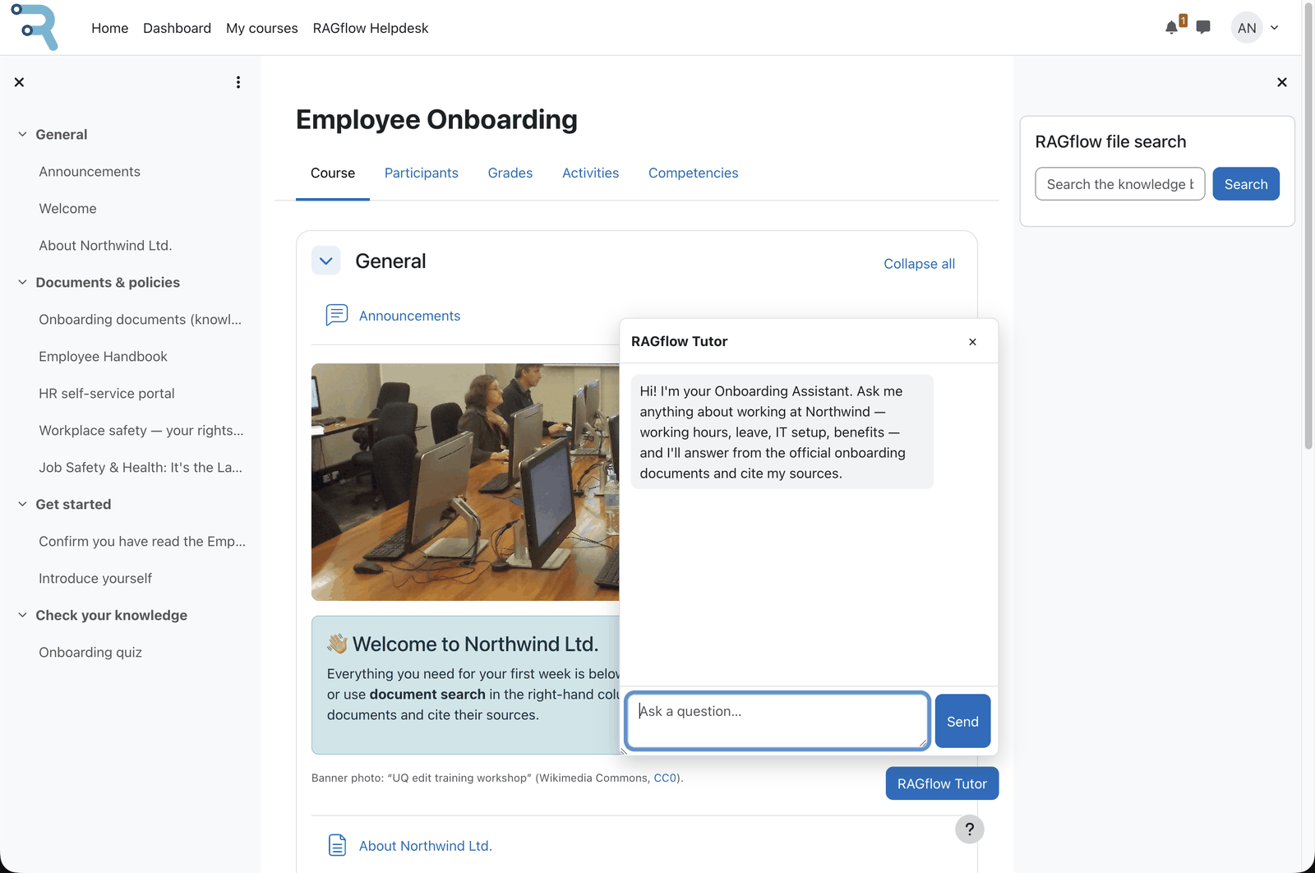Collapse the General course section chevron

[x=326, y=261]
